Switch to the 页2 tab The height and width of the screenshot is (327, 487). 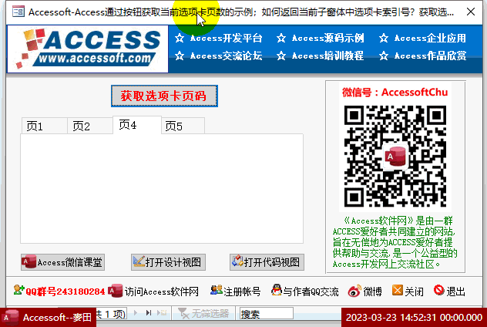point(90,126)
